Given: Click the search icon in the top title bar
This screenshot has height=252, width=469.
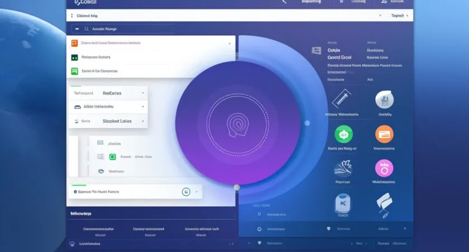Looking at the screenshot, I should pyautogui.click(x=284, y=2).
